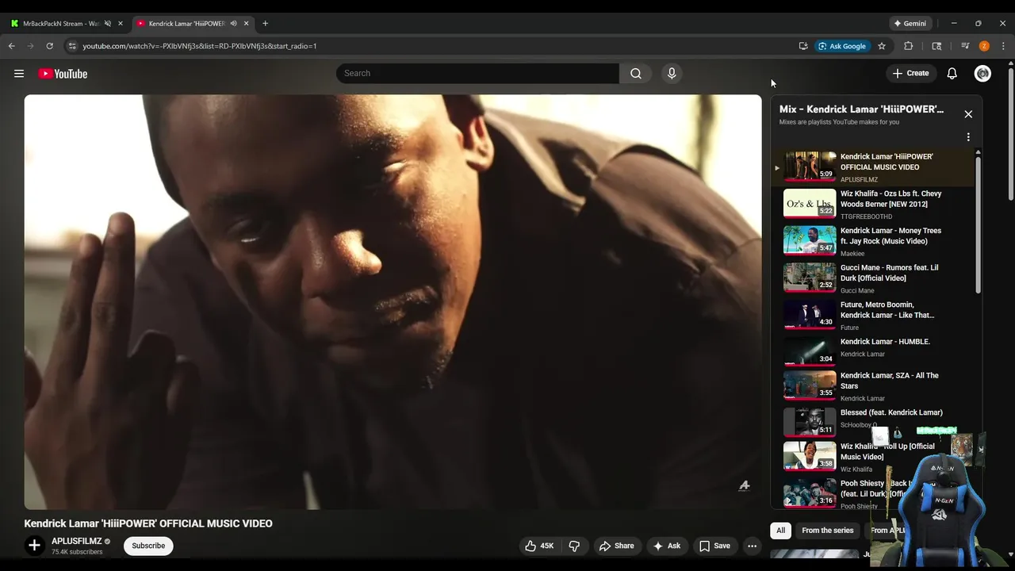Open YouTube notifications bell
Viewport: 1015px width, 571px height.
coord(952,74)
